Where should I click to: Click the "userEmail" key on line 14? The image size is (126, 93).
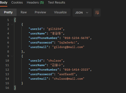click(38, 79)
